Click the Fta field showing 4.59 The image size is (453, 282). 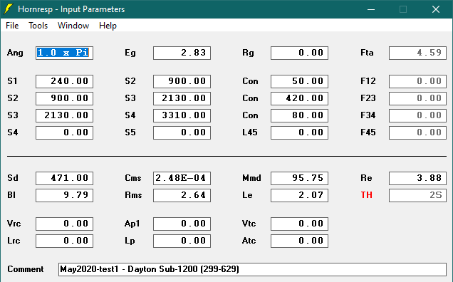417,53
